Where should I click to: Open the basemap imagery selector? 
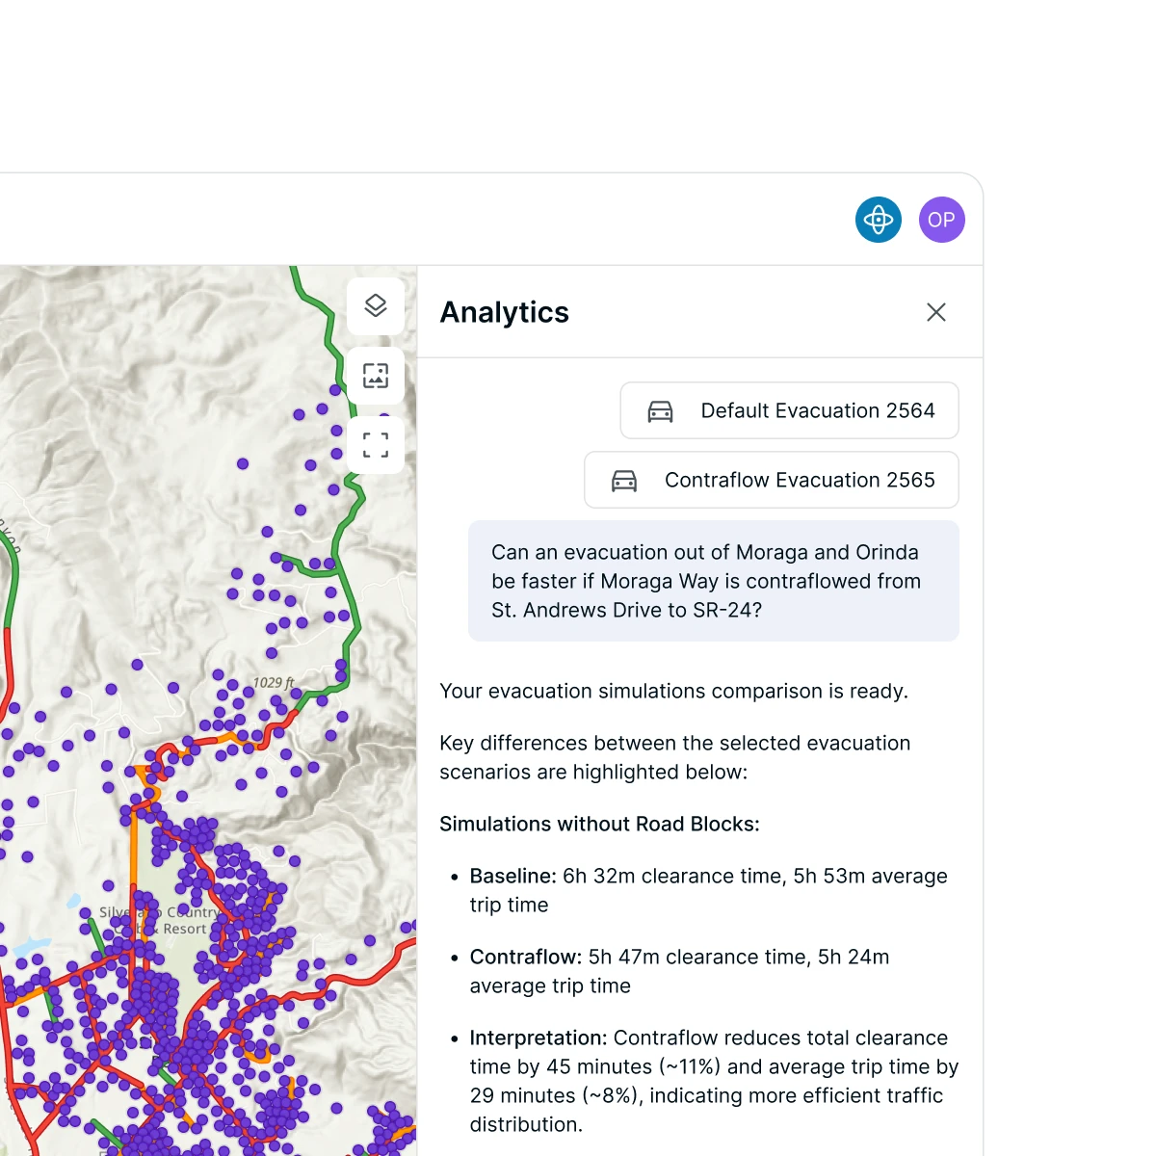376,375
